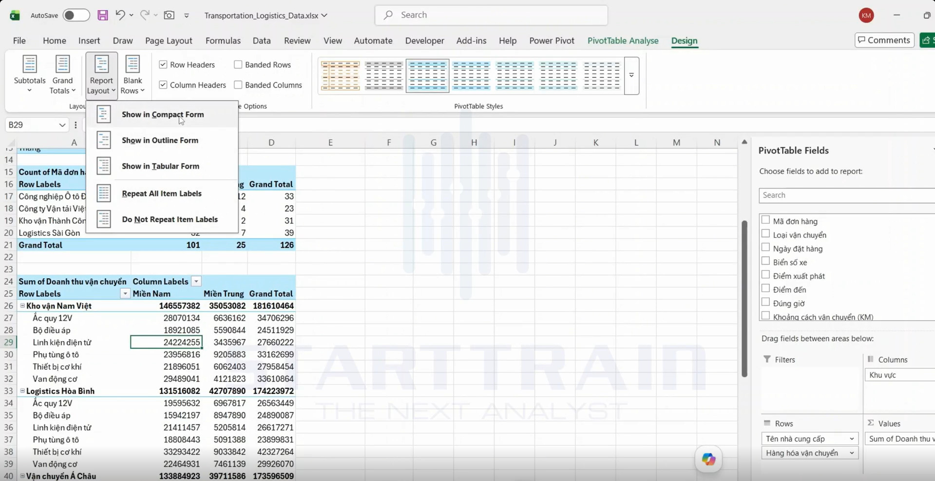Viewport: 935px width, 481px height.
Task: Click the camera screenshot icon in Quick Access
Action: [x=169, y=15]
